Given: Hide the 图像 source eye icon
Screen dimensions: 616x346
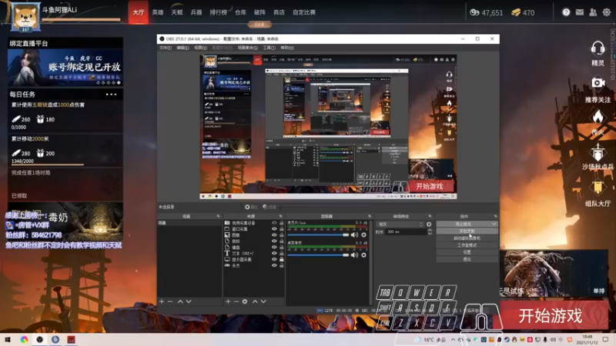Looking at the screenshot, I should tap(274, 235).
